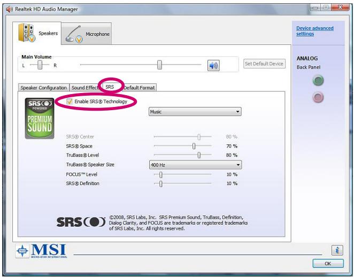This screenshot has height=277, width=354.
Task: Open the information icon above OK
Action: [x=337, y=250]
